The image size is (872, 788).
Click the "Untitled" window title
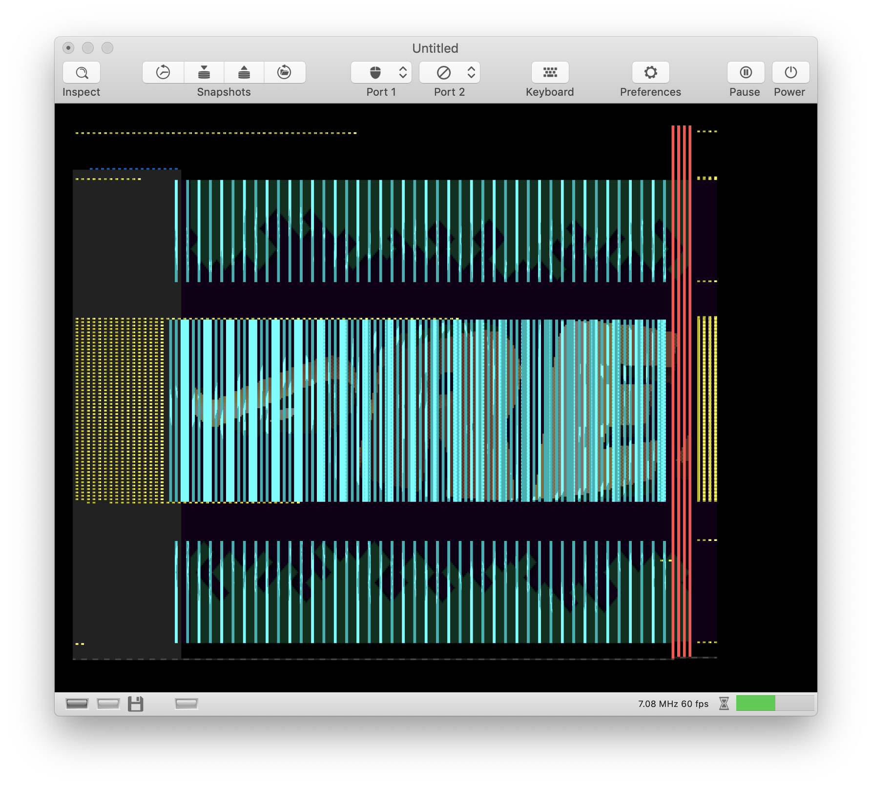click(x=436, y=48)
